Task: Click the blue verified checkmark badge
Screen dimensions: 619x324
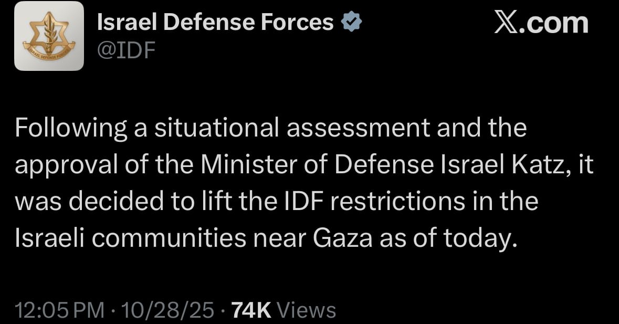Action: pyautogui.click(x=351, y=22)
